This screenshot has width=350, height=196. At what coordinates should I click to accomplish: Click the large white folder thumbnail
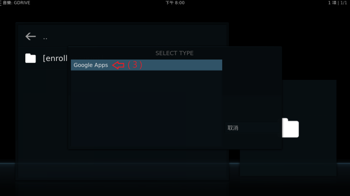290,128
